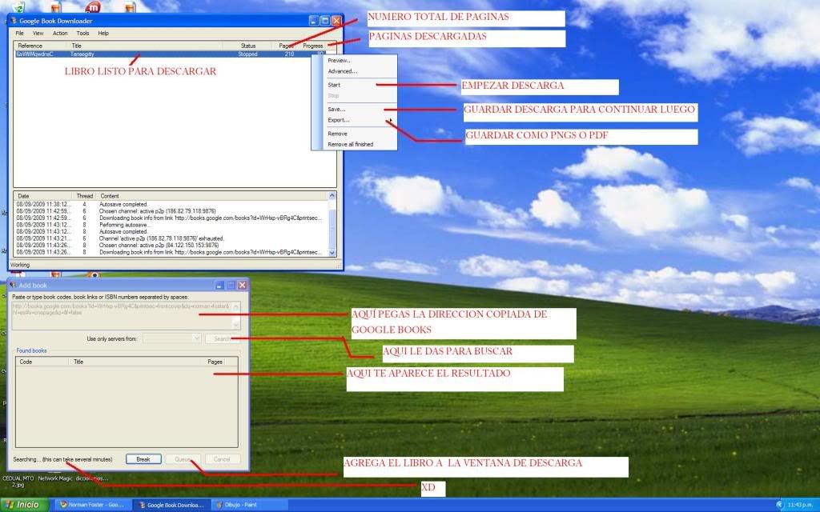Image resolution: width=820 pixels, height=512 pixels.
Task: Select the CEDUAL MTO 2.jpg desktop file
Action: pyautogui.click(x=18, y=481)
